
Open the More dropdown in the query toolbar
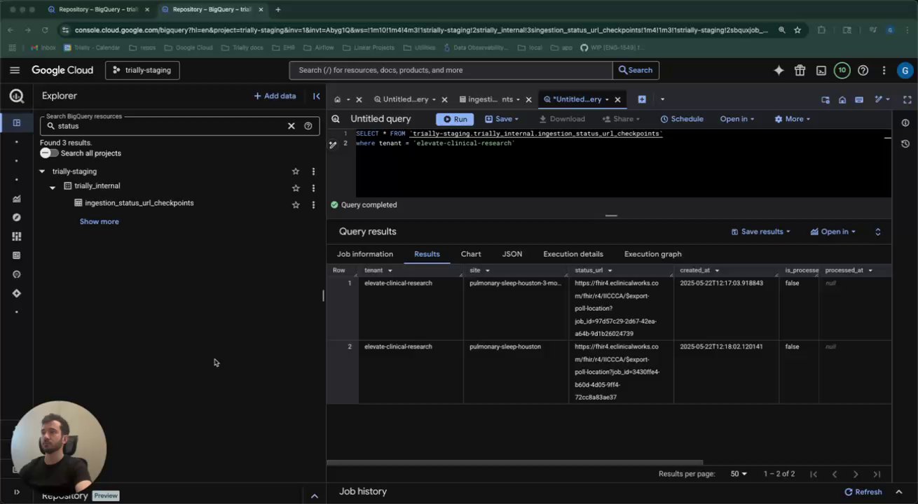click(792, 119)
